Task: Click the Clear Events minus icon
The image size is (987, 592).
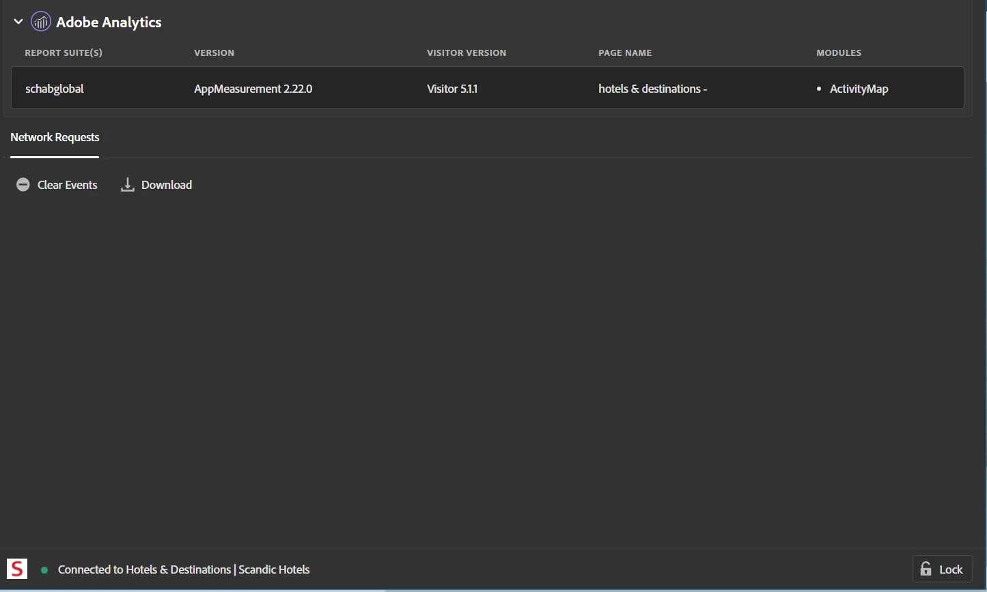Action: pyautogui.click(x=23, y=185)
